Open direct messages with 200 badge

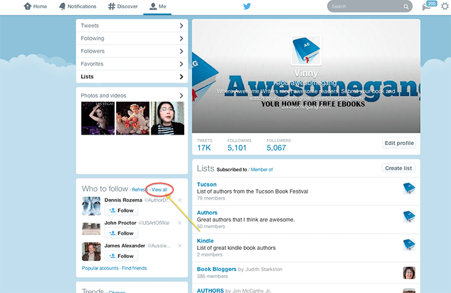point(429,6)
